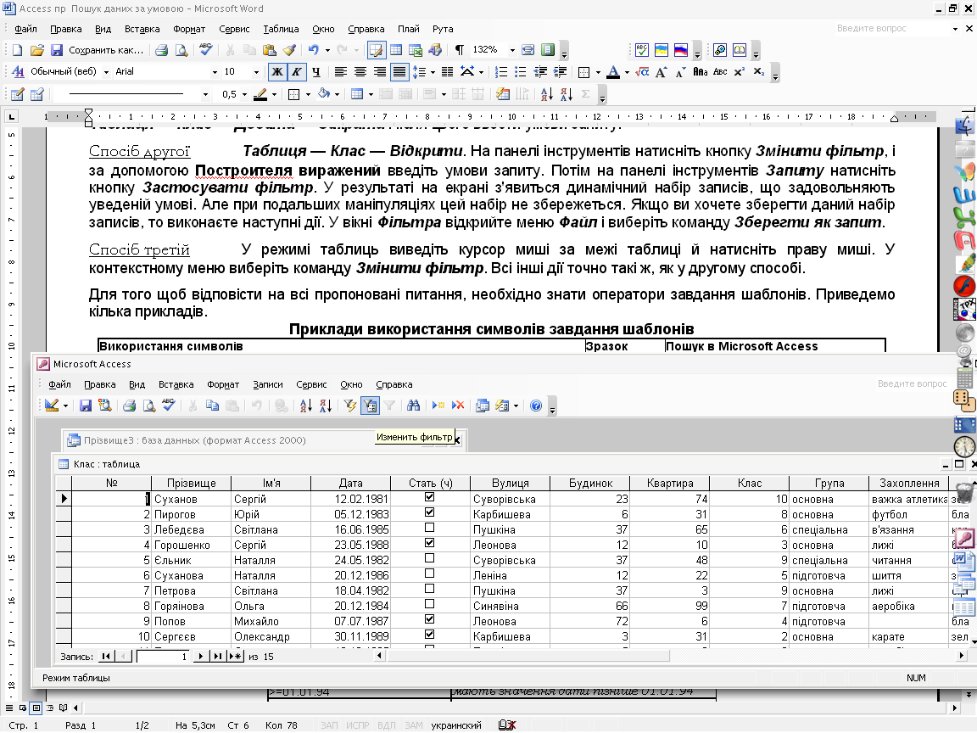Toggle Italic (К) formatting in Word

point(297,72)
